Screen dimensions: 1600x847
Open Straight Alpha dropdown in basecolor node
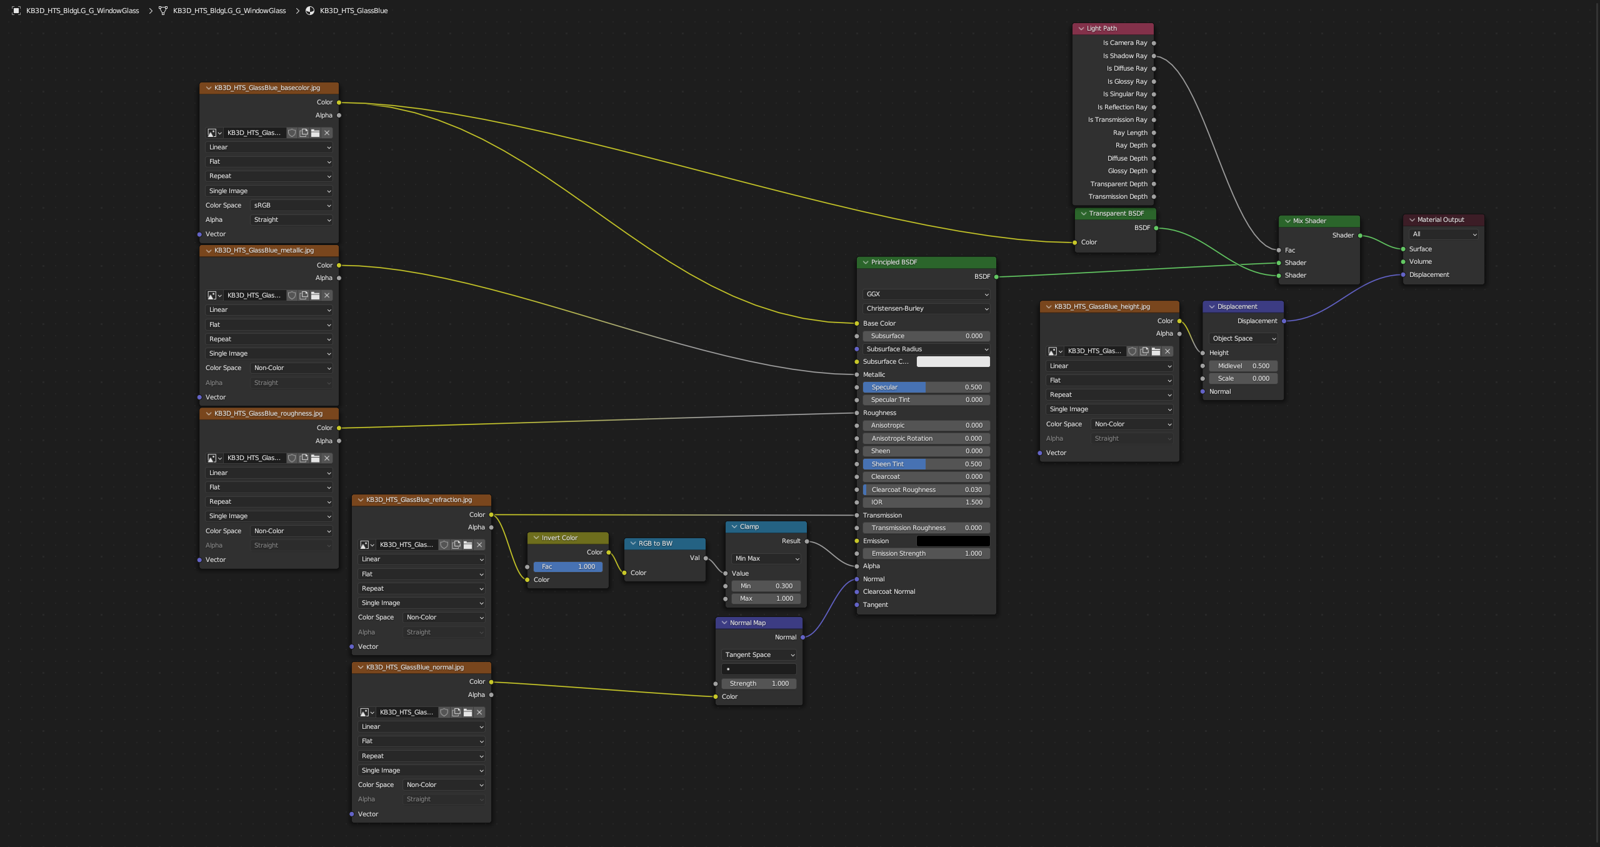pos(292,219)
